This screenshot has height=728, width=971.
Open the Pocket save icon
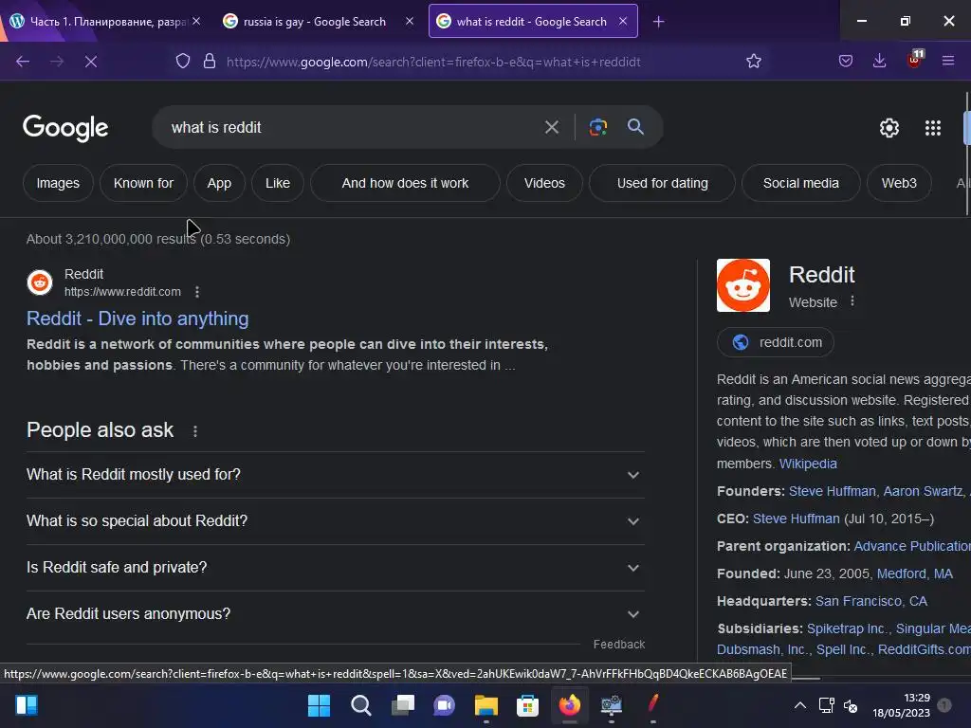click(x=846, y=62)
